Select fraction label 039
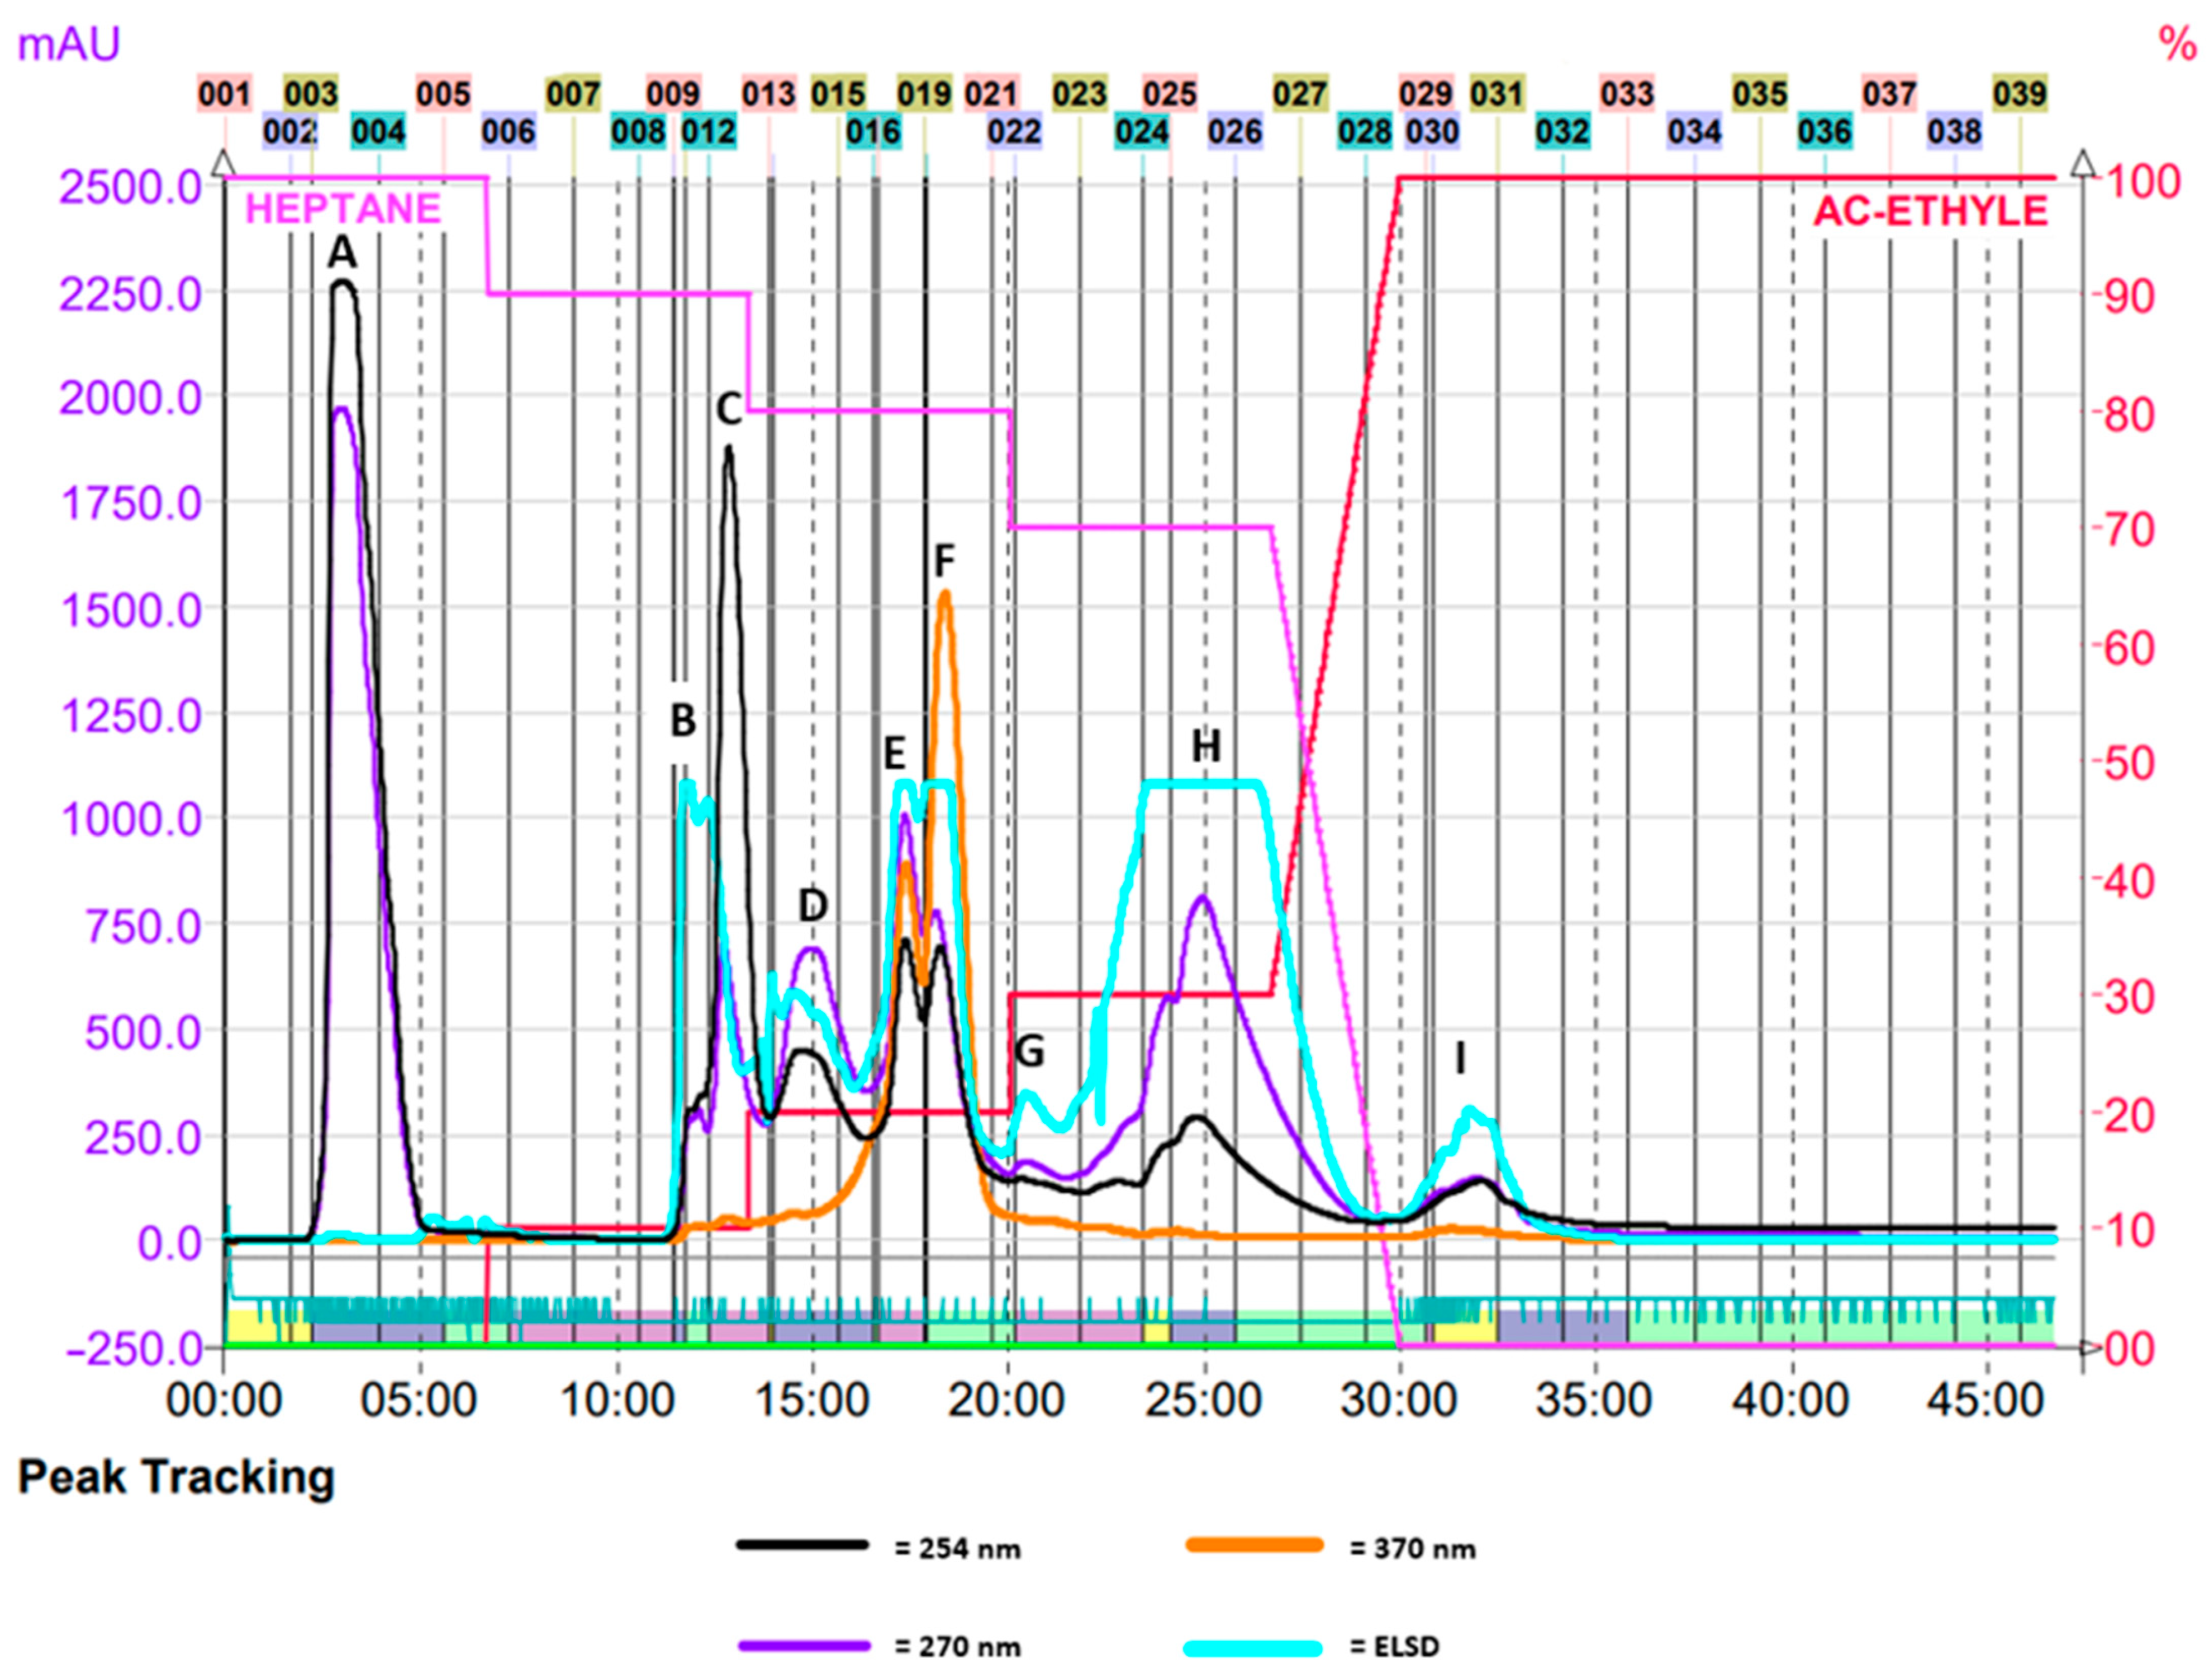Image resolution: width=2208 pixels, height=1680 pixels. 2019,94
